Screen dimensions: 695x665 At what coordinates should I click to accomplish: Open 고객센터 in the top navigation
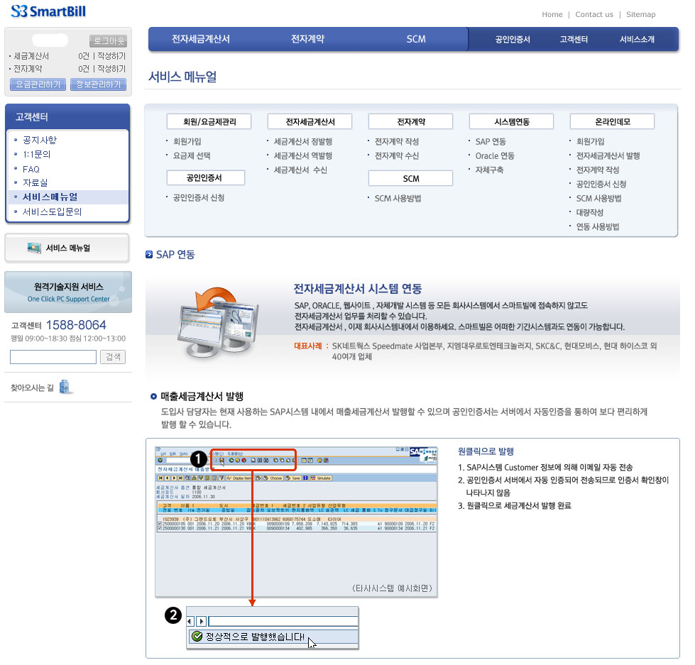(574, 40)
